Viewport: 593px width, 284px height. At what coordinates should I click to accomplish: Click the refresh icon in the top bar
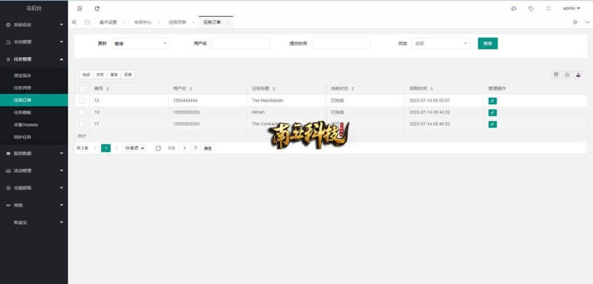[x=97, y=9]
